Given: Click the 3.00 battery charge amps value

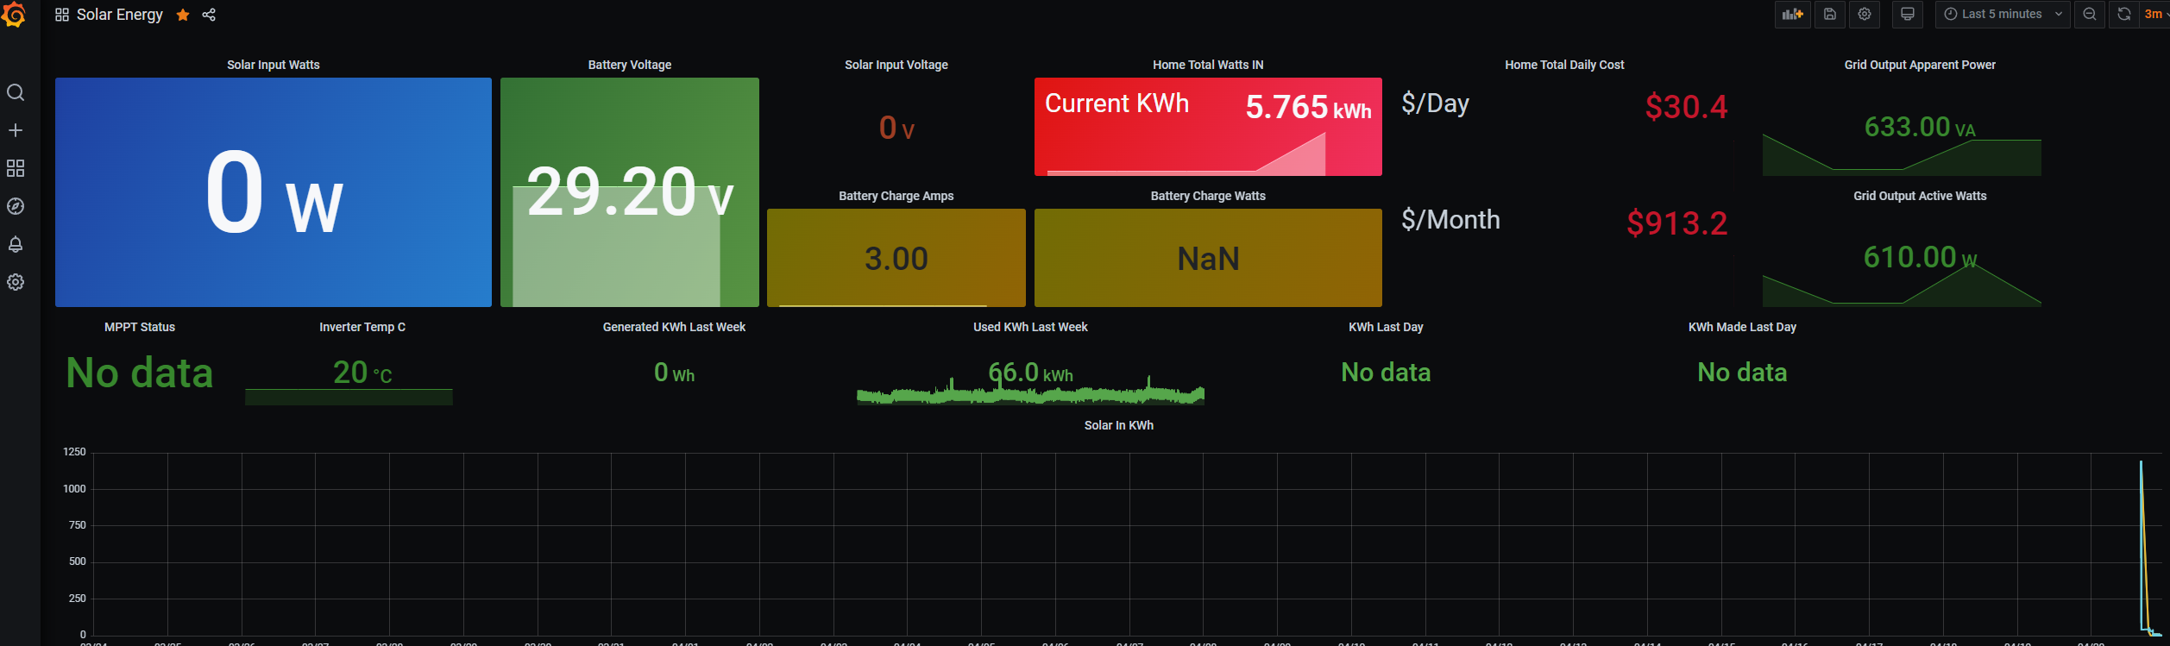Looking at the screenshot, I should (896, 259).
